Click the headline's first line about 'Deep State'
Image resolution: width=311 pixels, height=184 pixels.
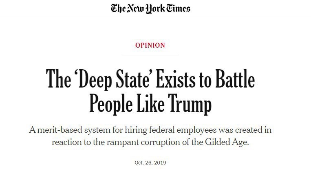click(x=150, y=79)
